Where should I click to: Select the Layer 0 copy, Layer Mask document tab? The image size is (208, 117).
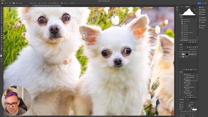pos(46,6)
